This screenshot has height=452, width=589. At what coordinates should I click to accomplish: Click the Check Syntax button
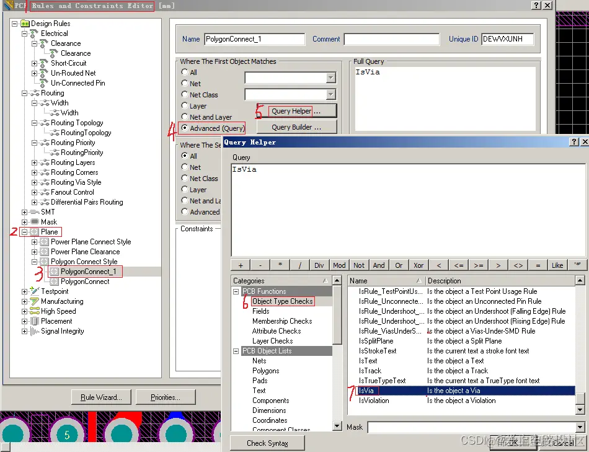click(267, 443)
